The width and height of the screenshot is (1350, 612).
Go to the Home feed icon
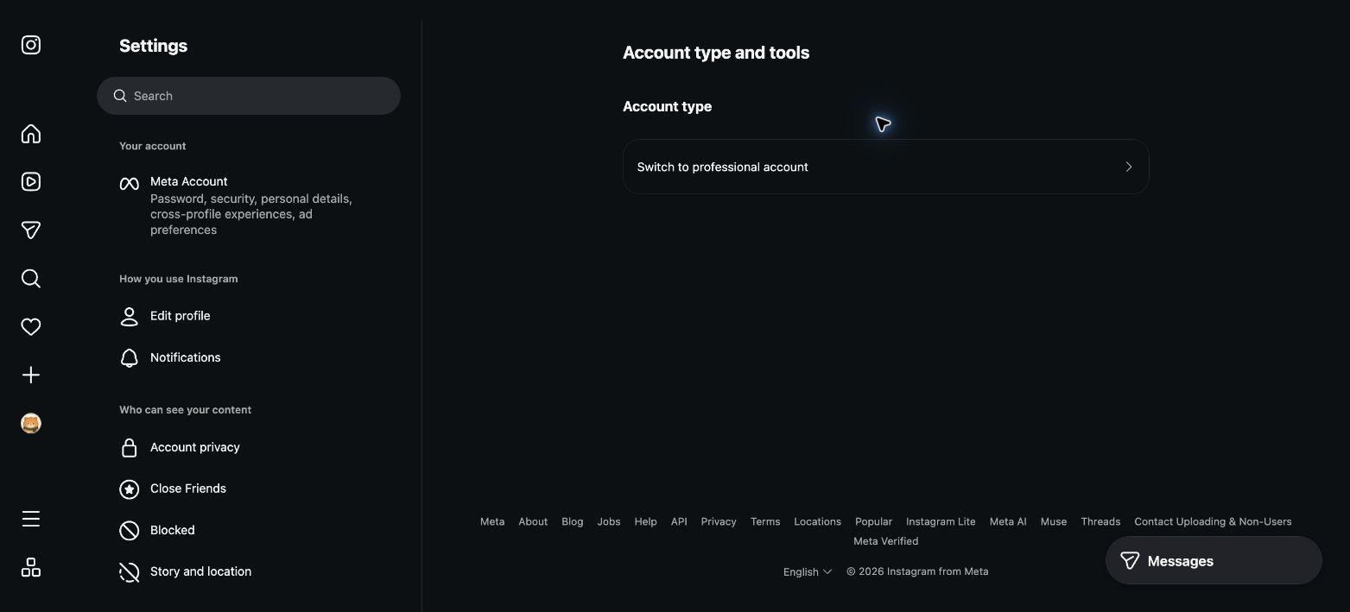(31, 134)
